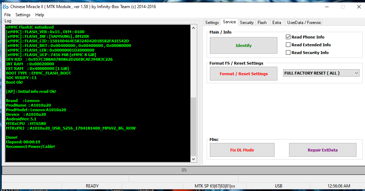
Task: Click the Identify button
Action: [x=243, y=45]
